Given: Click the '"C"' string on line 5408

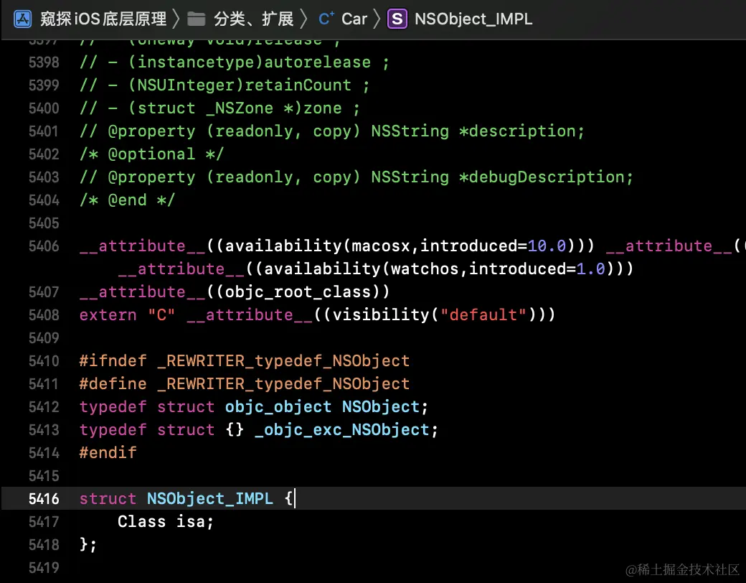Looking at the screenshot, I should click(161, 315).
